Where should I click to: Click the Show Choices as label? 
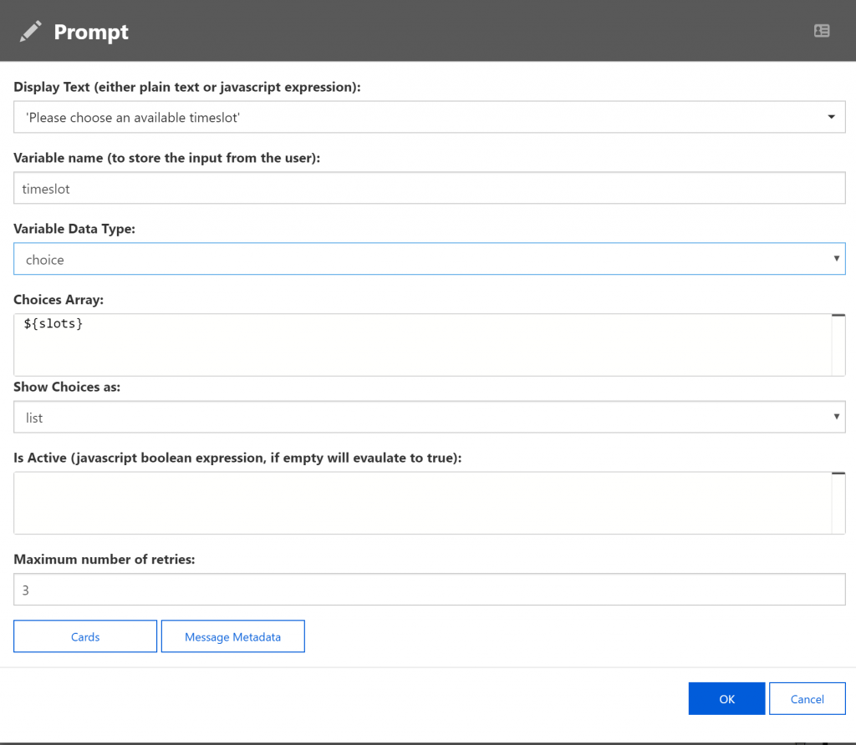[67, 387]
